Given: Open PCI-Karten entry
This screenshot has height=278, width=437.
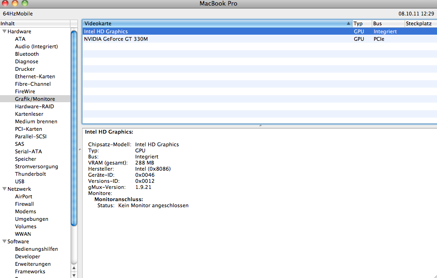Looking at the screenshot, I should 29,129.
